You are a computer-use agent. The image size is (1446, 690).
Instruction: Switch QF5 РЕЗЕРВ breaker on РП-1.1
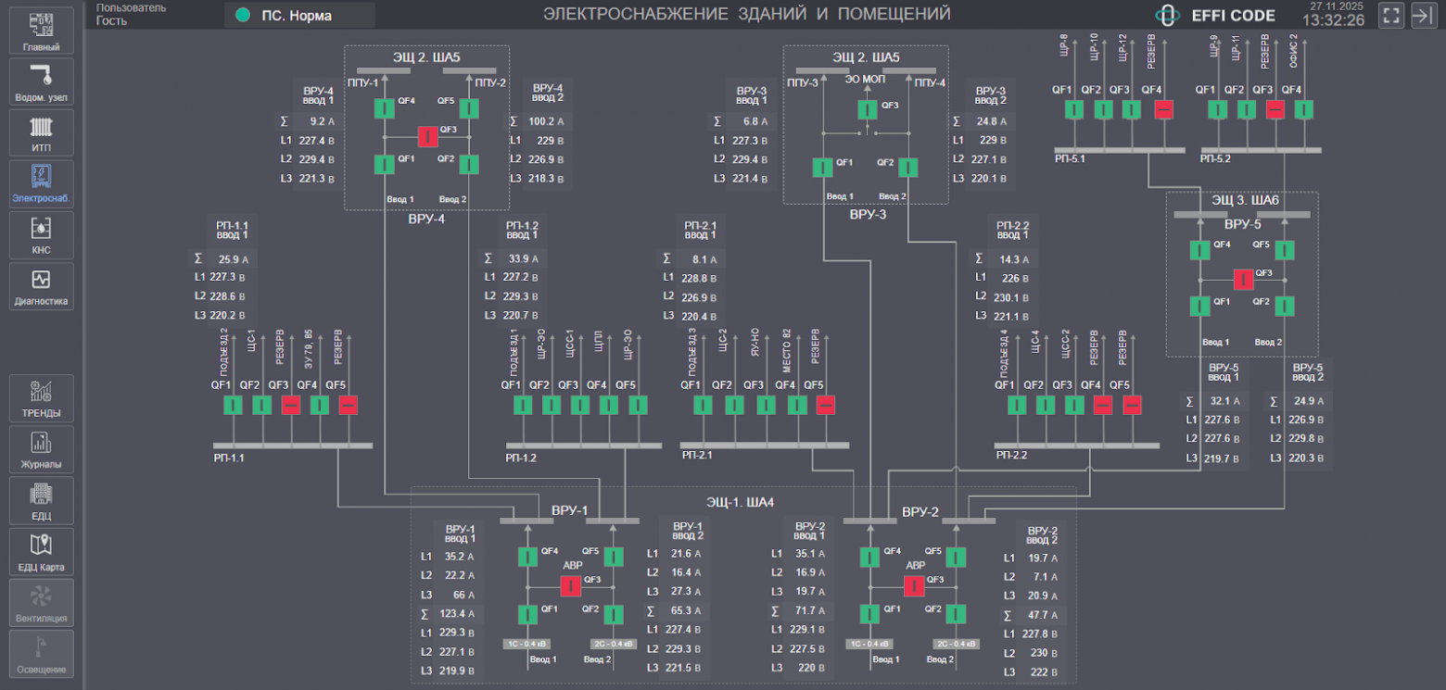coord(348,406)
